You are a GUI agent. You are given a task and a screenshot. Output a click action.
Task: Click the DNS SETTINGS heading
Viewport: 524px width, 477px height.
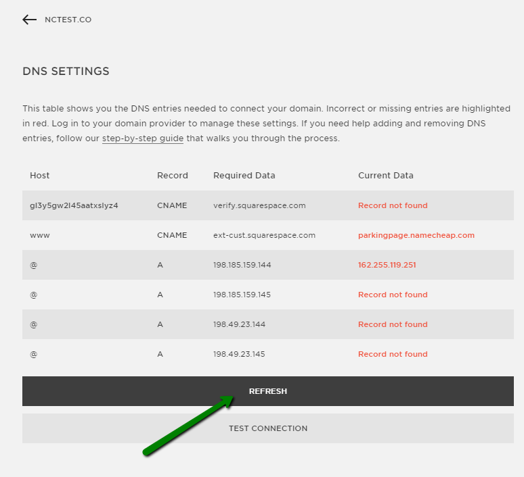(66, 71)
